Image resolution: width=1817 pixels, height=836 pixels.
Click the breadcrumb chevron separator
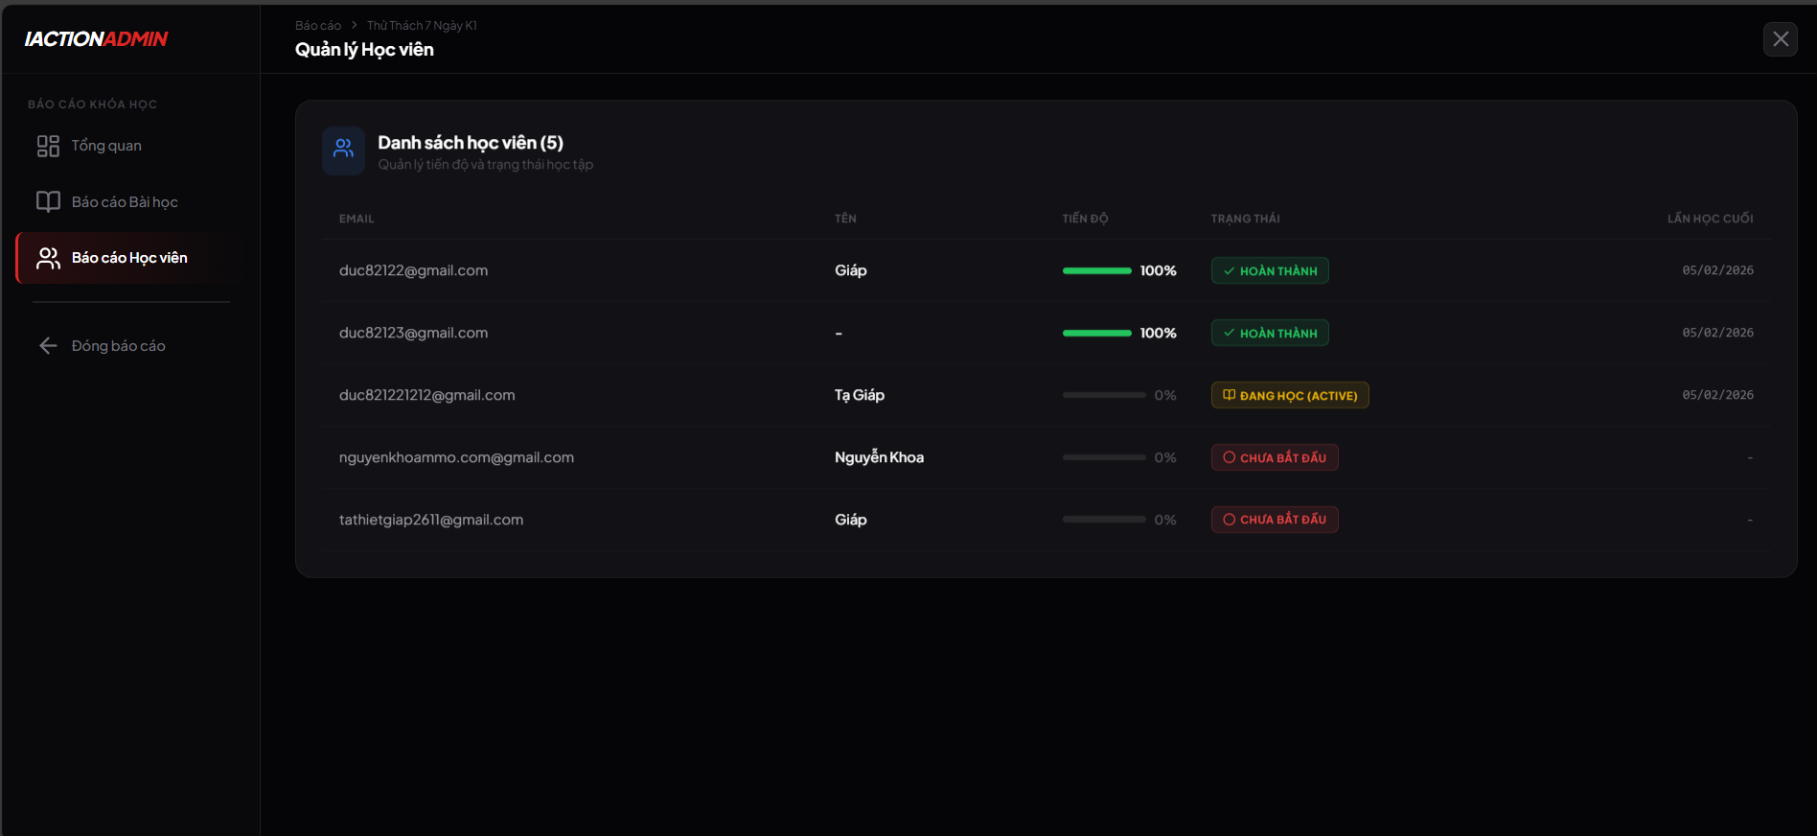click(x=354, y=26)
